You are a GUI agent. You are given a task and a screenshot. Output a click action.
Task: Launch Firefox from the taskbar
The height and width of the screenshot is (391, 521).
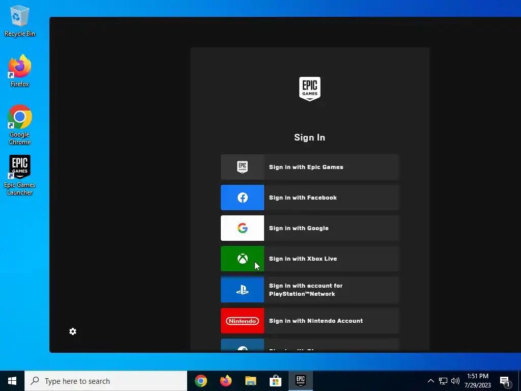click(226, 381)
